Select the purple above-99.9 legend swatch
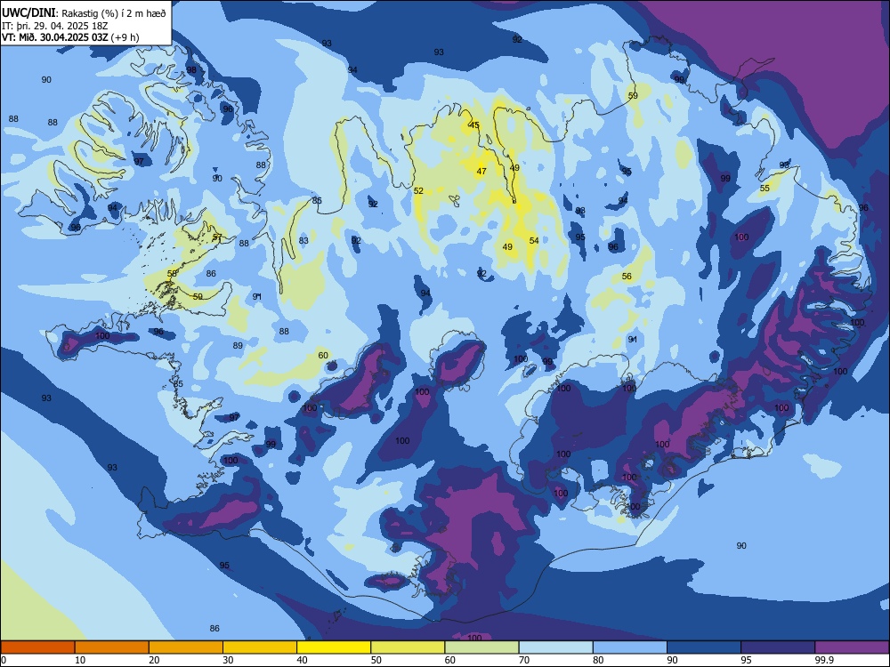The width and height of the screenshot is (890, 667). click(852, 647)
